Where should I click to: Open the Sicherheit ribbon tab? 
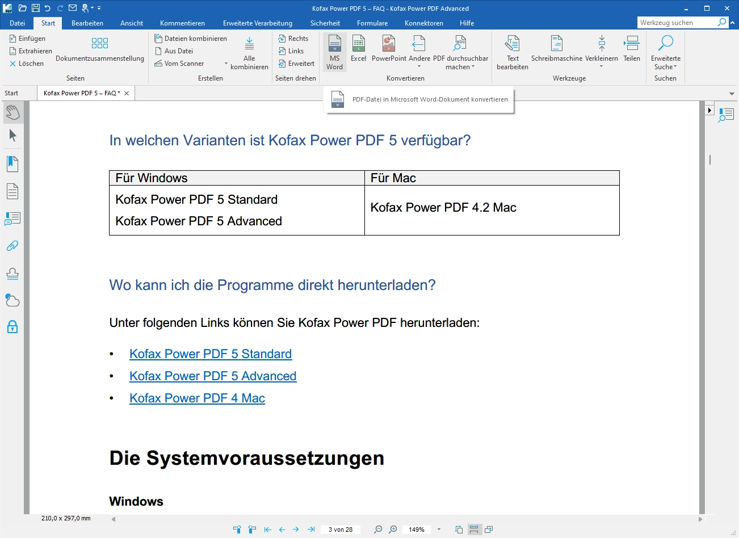click(325, 23)
